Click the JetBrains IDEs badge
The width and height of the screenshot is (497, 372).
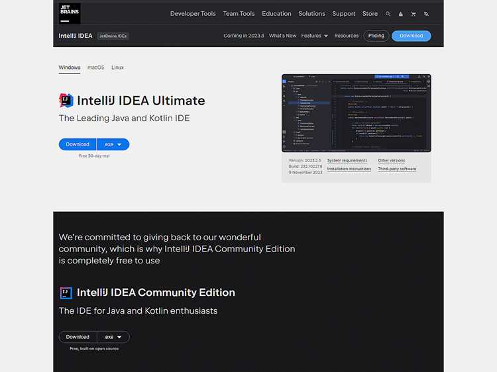point(113,36)
